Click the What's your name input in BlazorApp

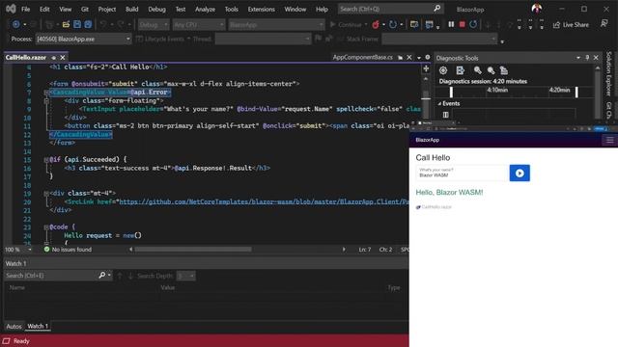(462, 173)
